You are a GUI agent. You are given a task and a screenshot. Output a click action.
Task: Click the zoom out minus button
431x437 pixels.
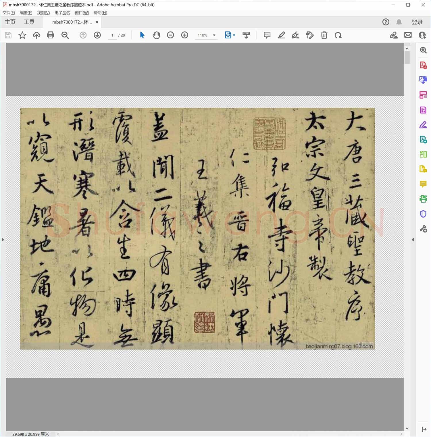(x=170, y=35)
